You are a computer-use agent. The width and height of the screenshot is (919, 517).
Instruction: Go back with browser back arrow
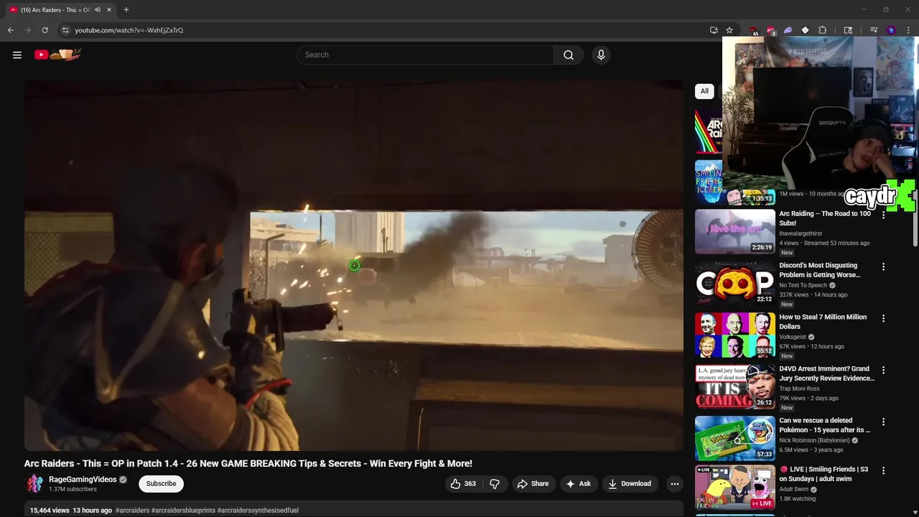point(10,30)
